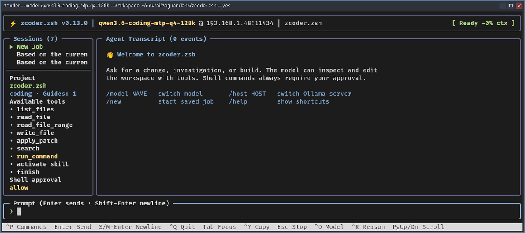Click the ^Y Copy shortcut
This screenshot has width=525, height=233.
pos(256,227)
